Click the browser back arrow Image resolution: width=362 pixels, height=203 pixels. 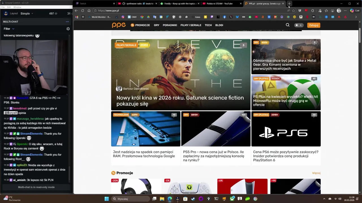(76, 11)
